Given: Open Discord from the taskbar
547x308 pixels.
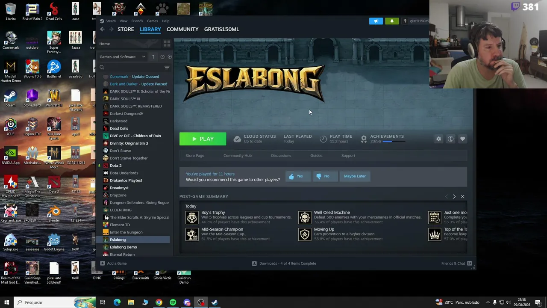Looking at the screenshot, I should click(187, 302).
